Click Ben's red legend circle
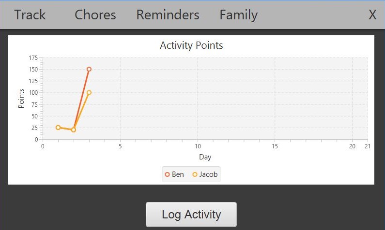Viewport: 385px width, 230px height. 167,174
